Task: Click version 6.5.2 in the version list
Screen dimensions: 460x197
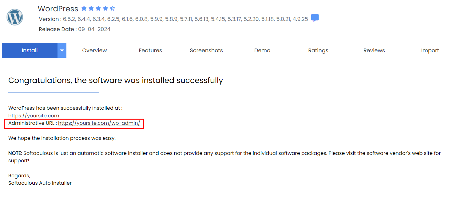Action: [x=69, y=19]
